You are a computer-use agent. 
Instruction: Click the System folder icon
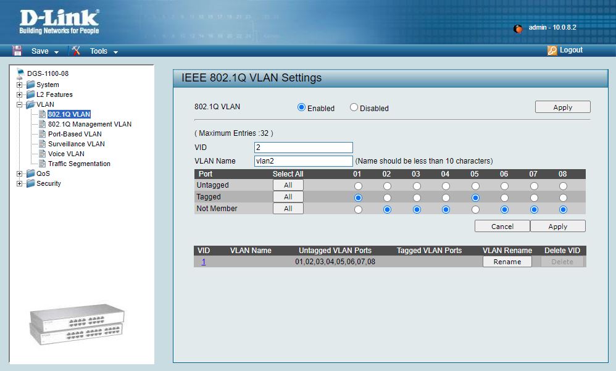[x=30, y=85]
